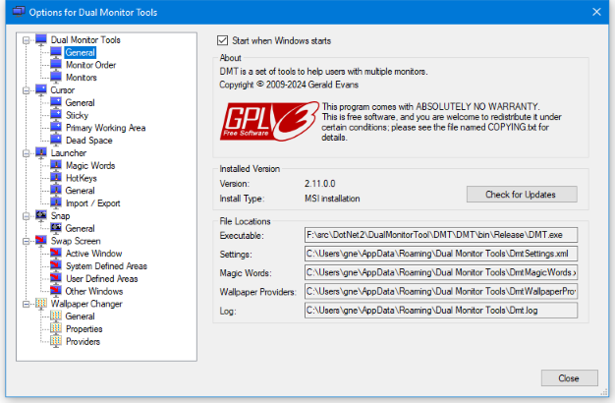Image resolution: width=615 pixels, height=403 pixels.
Task: Open the Sticky cursor settings
Action: [77, 115]
